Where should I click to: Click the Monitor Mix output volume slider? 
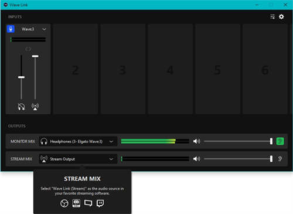239,141
